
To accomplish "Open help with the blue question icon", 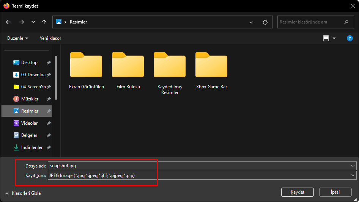I will (350, 38).
